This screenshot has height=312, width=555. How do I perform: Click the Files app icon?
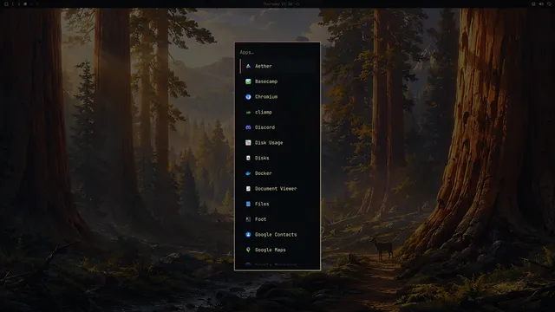click(x=248, y=204)
